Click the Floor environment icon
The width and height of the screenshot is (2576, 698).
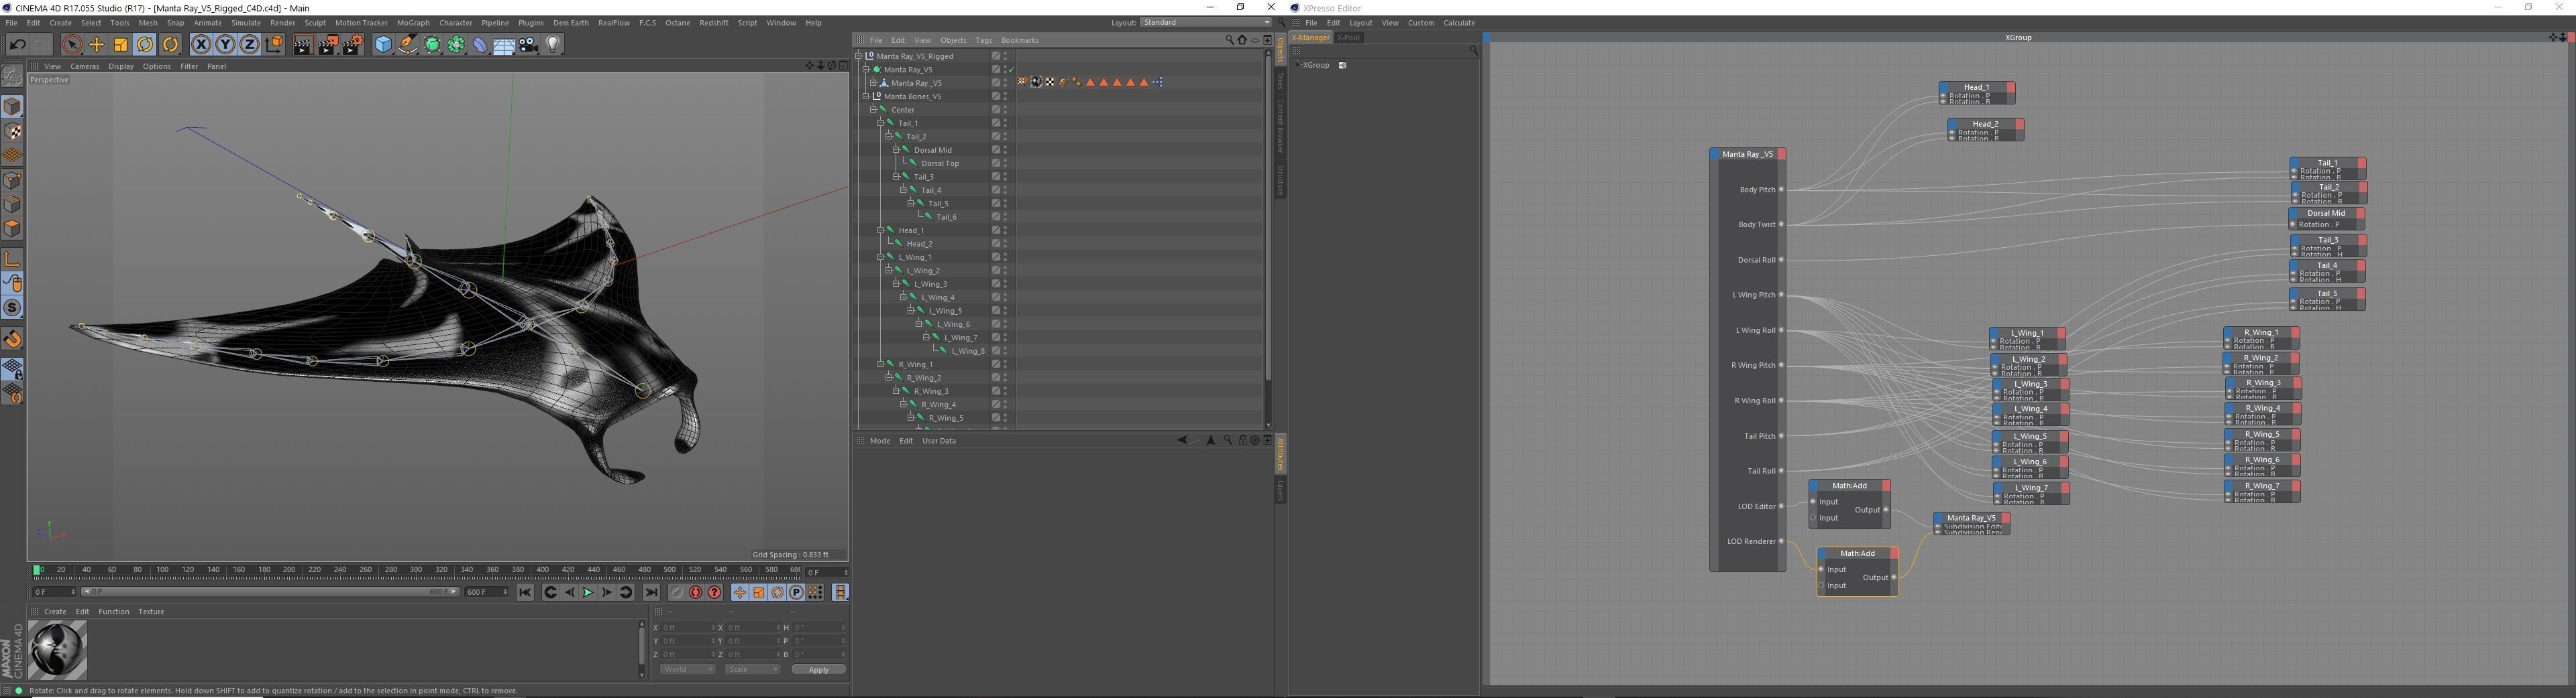[504, 44]
